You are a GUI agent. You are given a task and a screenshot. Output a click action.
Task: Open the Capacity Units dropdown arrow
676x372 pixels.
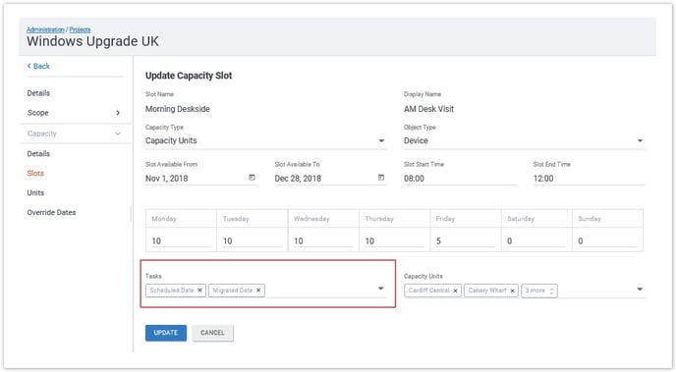pos(640,290)
